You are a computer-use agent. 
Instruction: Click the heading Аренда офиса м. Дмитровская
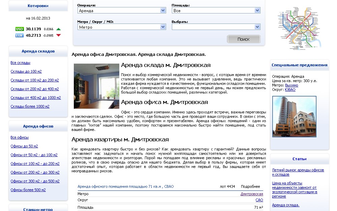[x=164, y=102]
